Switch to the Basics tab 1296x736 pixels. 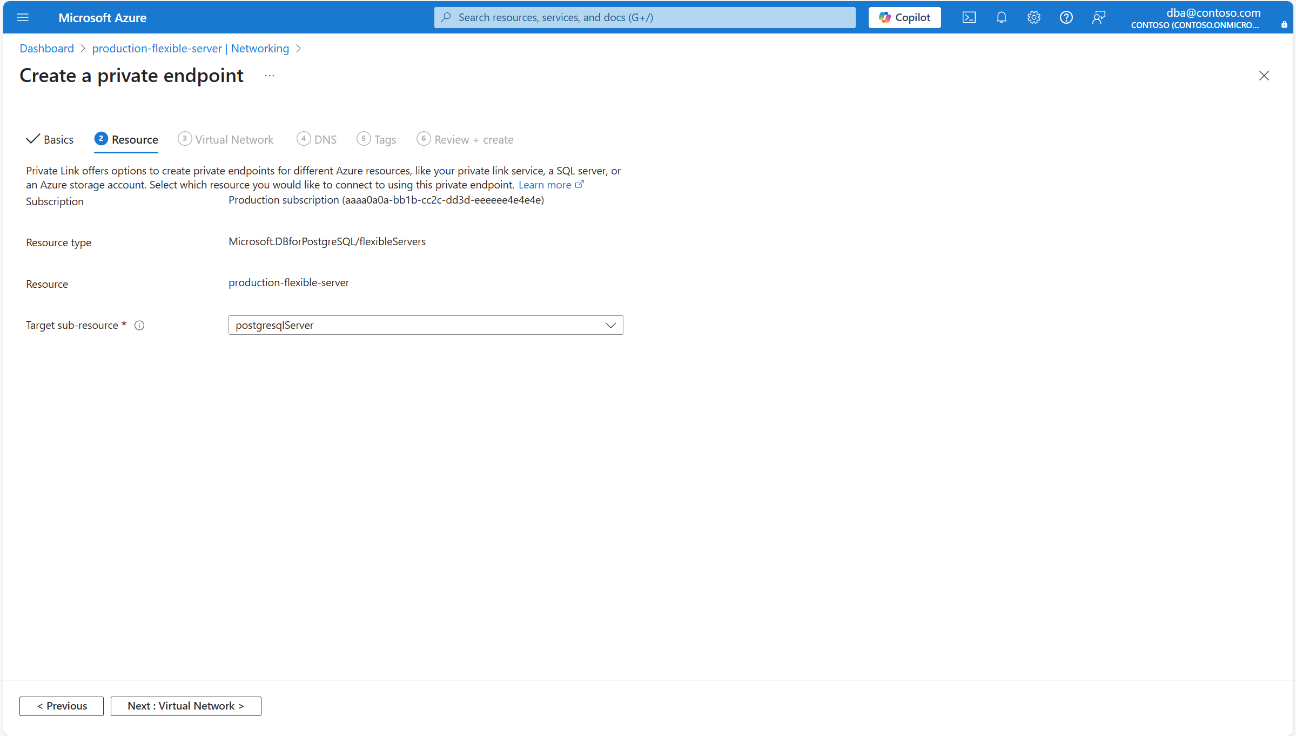coord(50,139)
